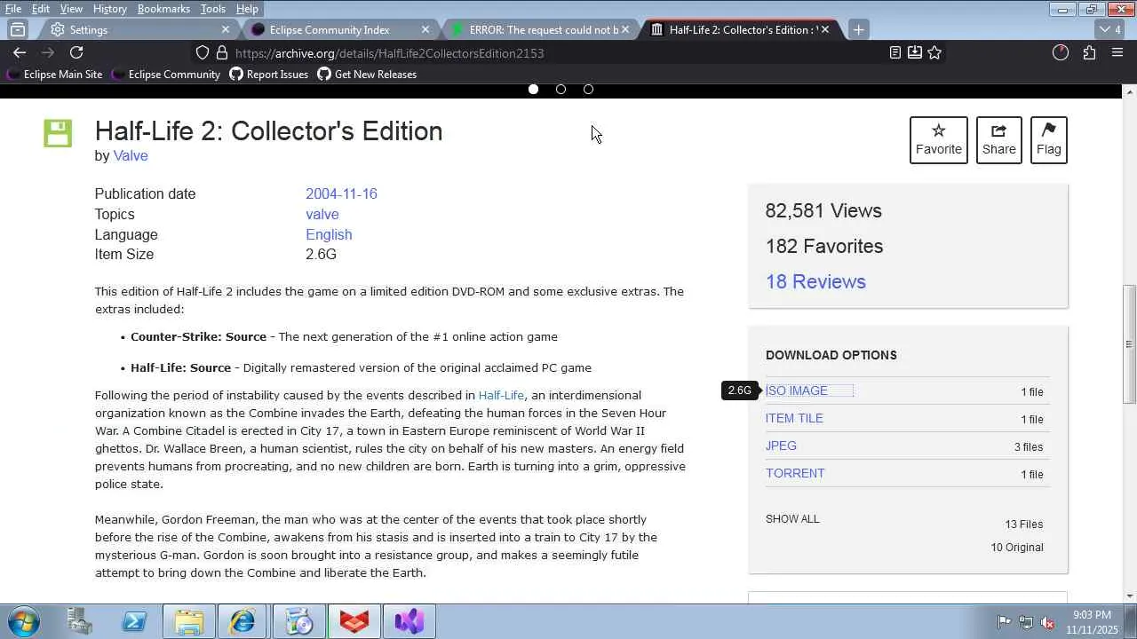Open the Report Issues bookmark

(269, 75)
